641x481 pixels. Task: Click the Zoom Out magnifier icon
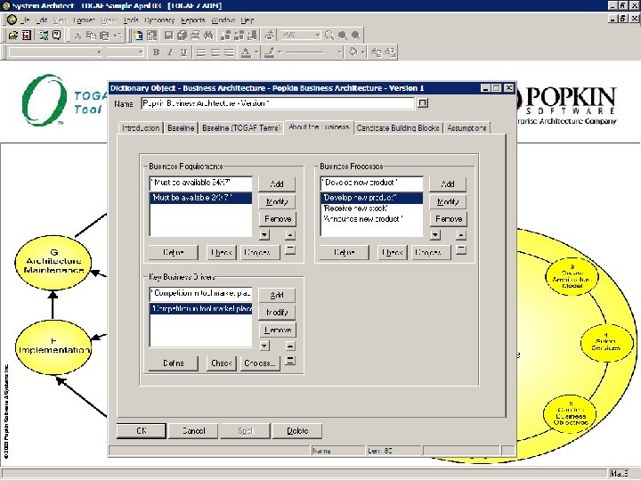coord(356,35)
